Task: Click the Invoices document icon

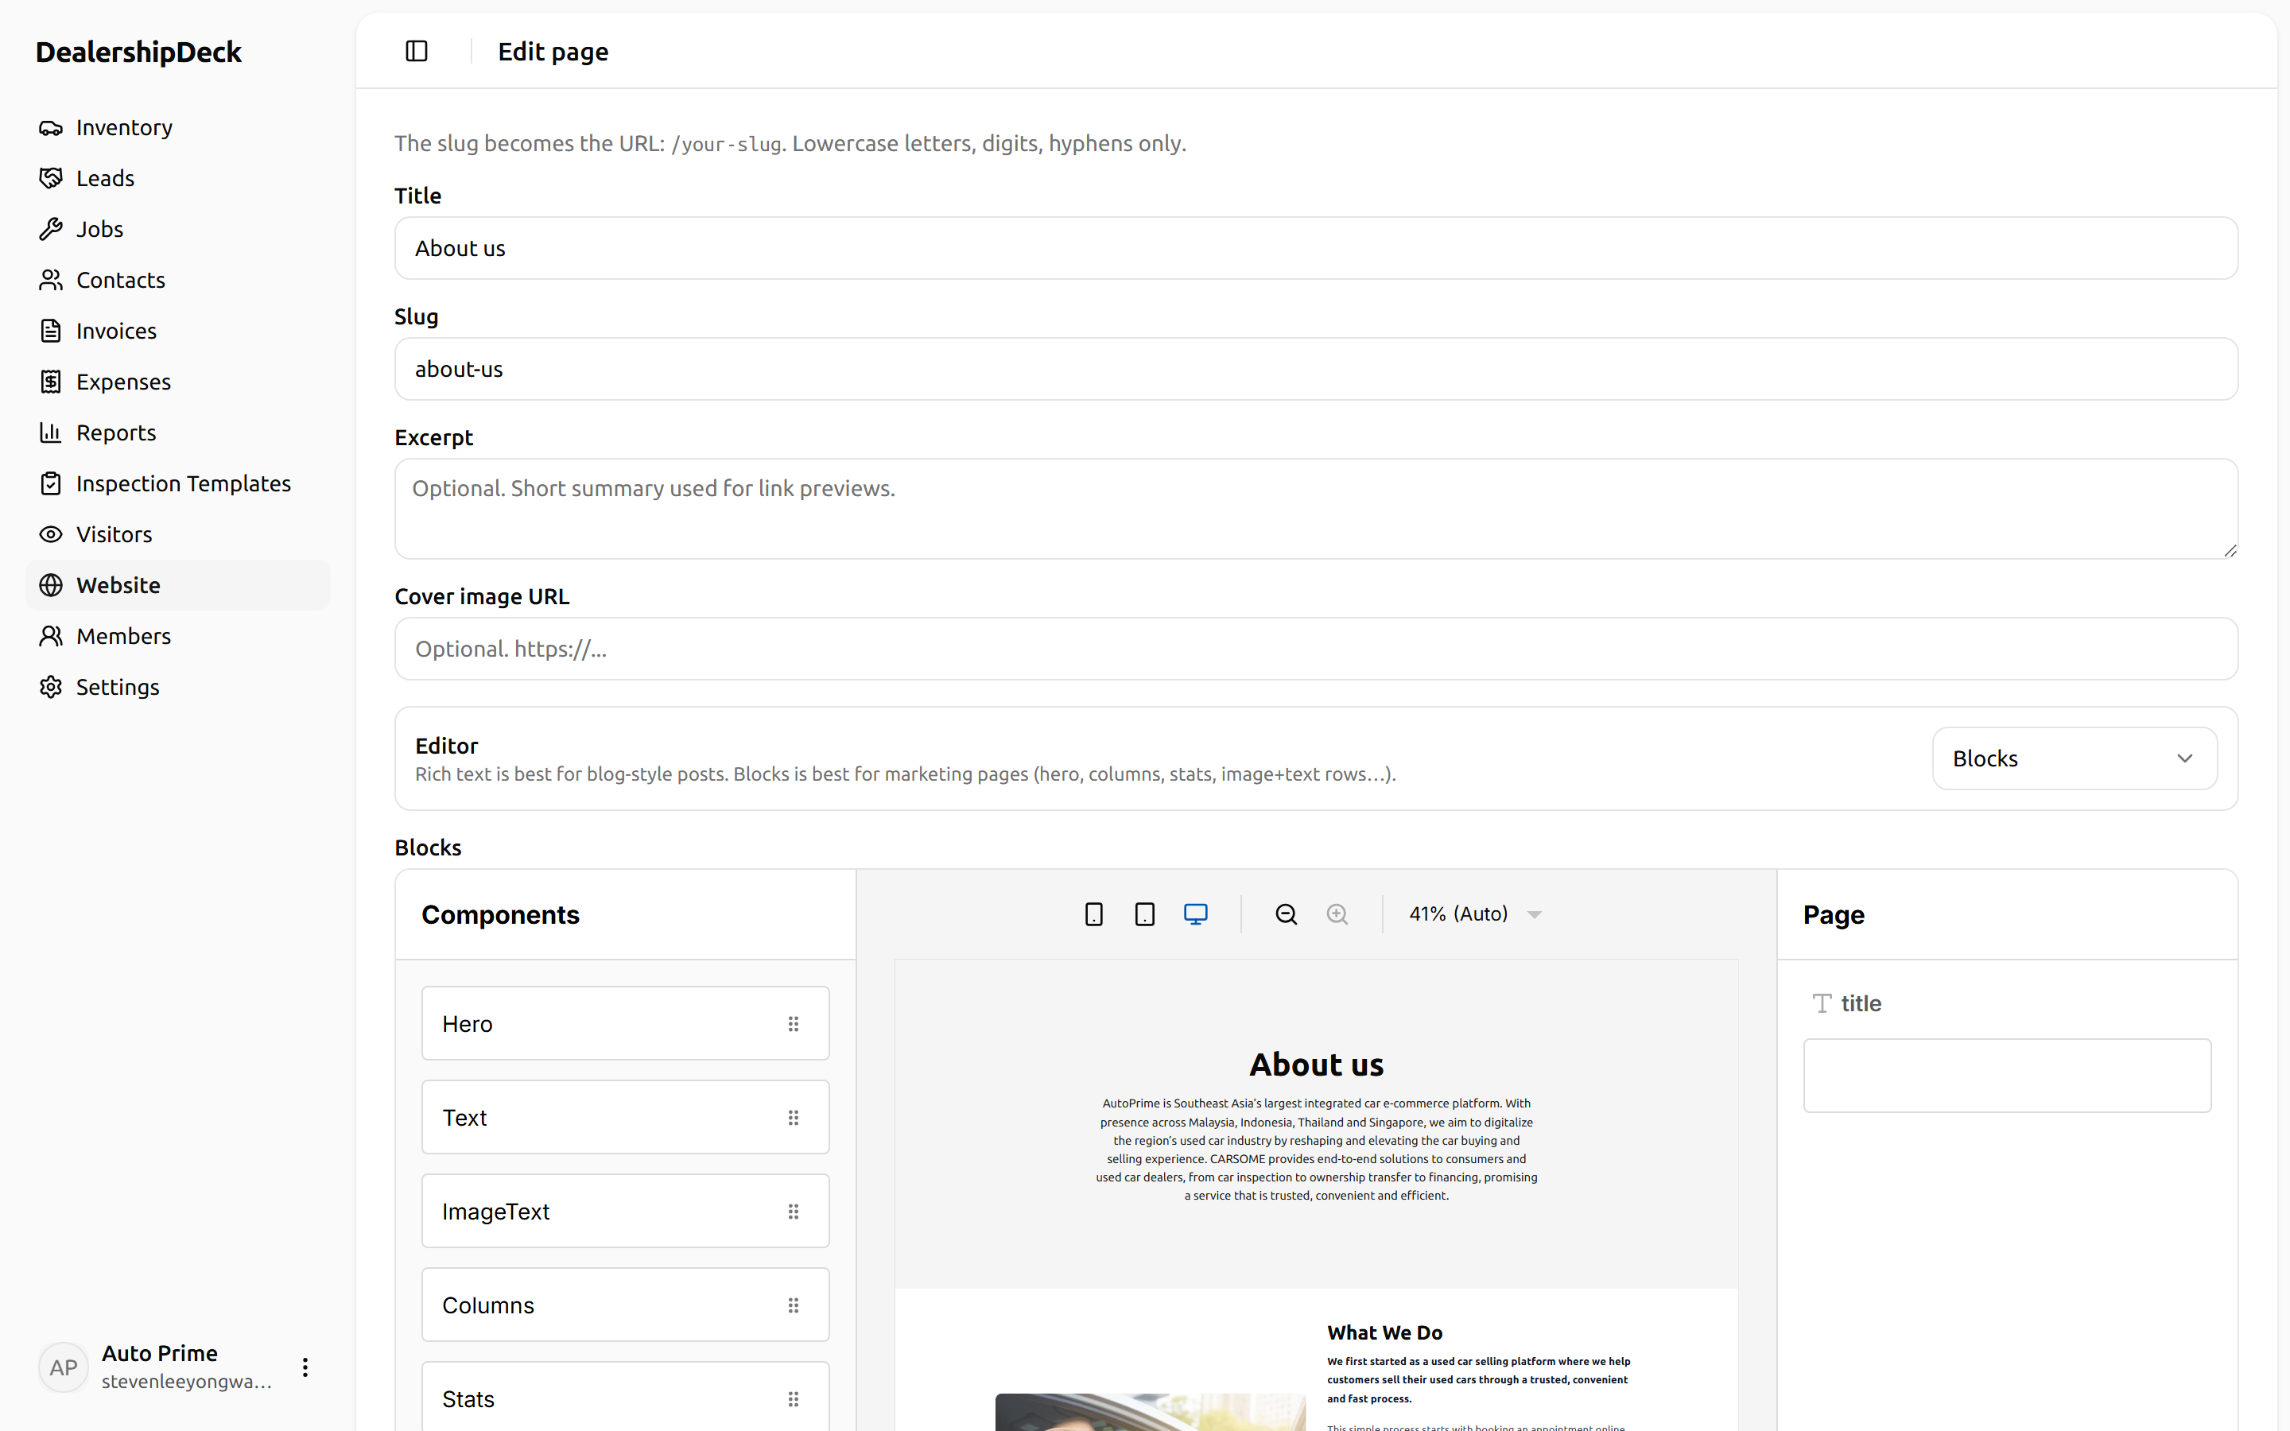Action: [x=51, y=332]
